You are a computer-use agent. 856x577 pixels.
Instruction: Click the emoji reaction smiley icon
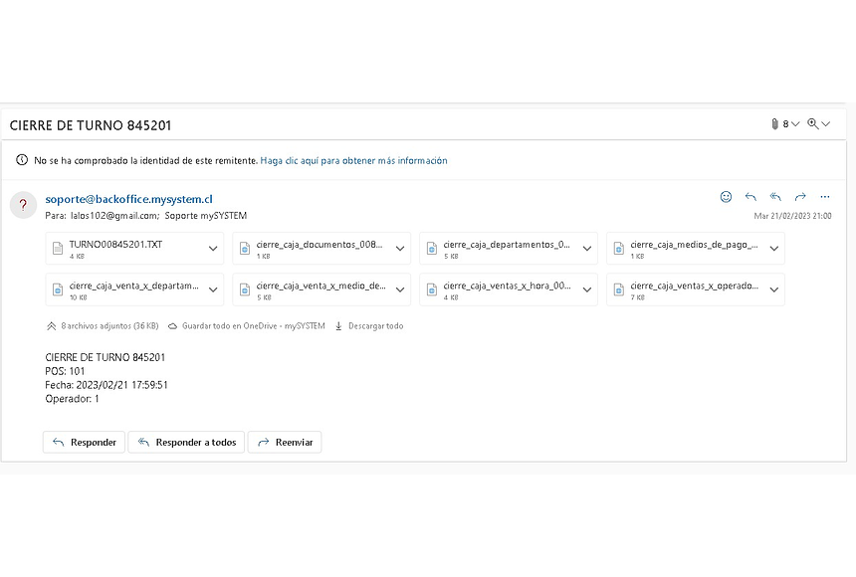(726, 197)
